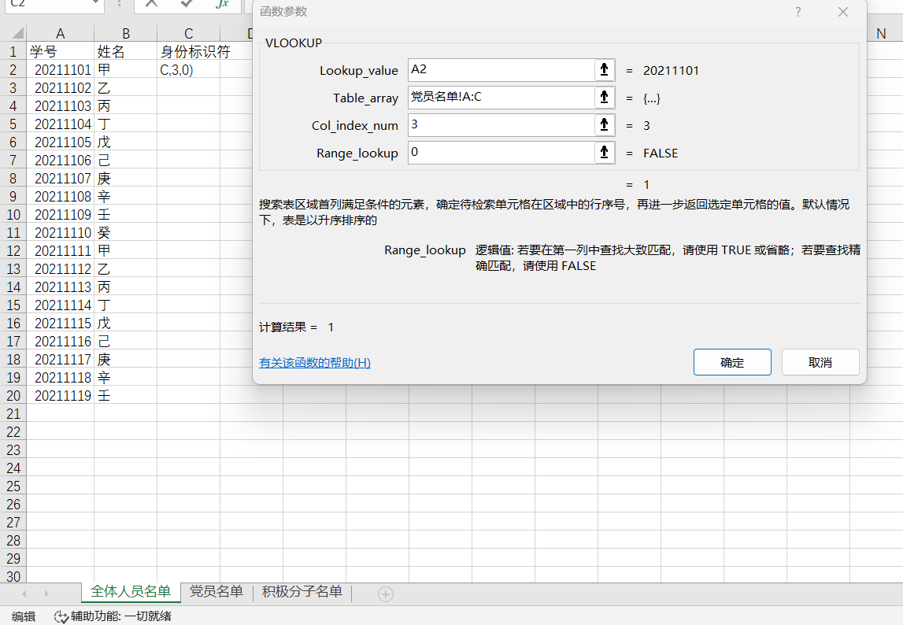This screenshot has width=903, height=625.
Task: Focus the Table_array input field
Action: [501, 98]
